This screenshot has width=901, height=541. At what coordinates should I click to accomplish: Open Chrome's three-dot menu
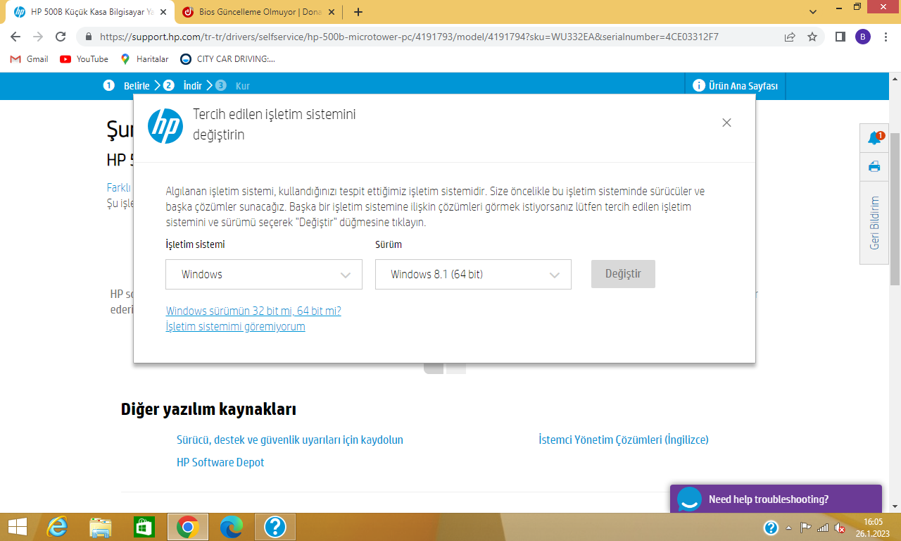(x=885, y=37)
